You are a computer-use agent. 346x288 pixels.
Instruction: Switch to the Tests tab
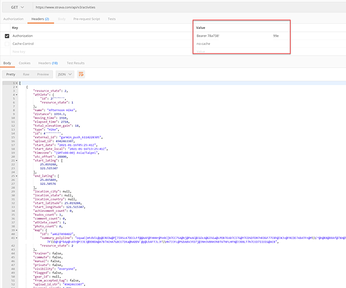pyautogui.click(x=112, y=19)
